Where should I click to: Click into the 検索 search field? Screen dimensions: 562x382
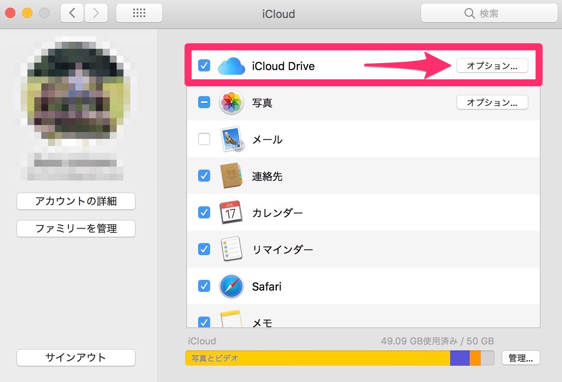point(489,13)
